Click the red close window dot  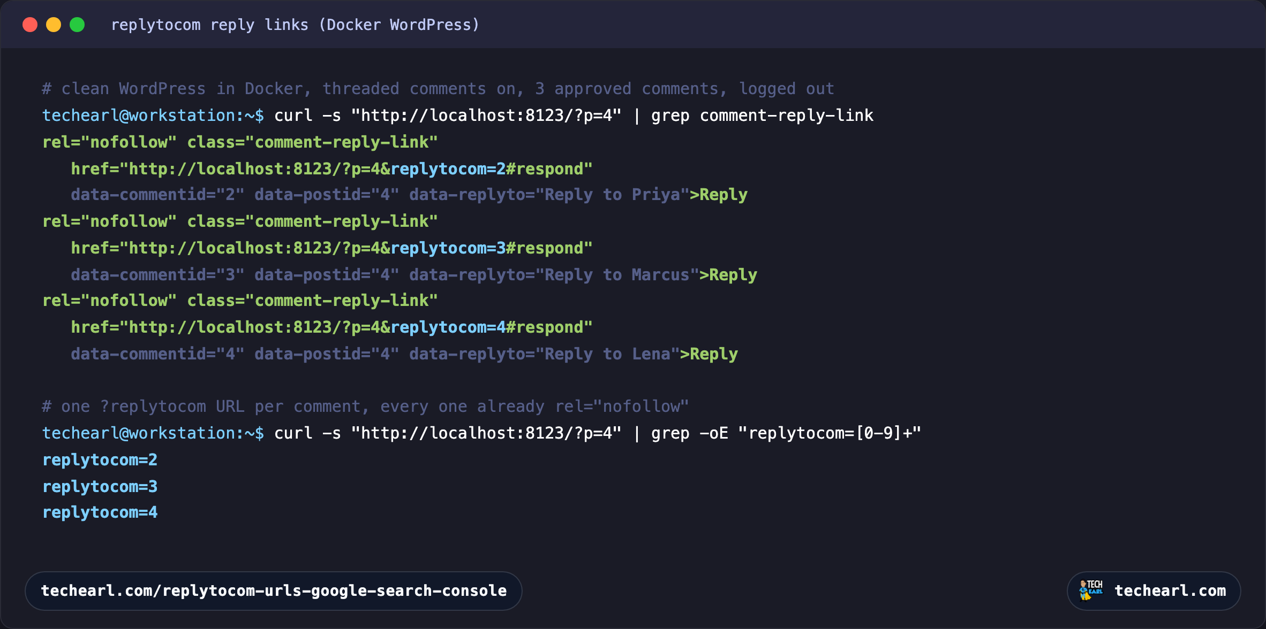pyautogui.click(x=30, y=25)
